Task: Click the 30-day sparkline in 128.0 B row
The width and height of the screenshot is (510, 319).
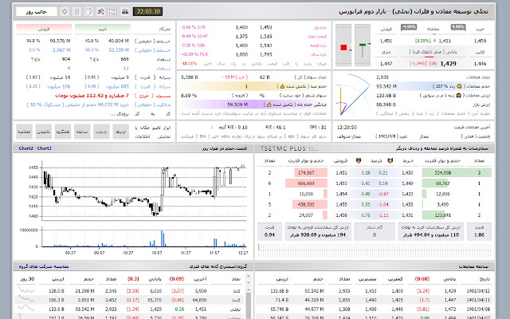Action: coord(26,289)
